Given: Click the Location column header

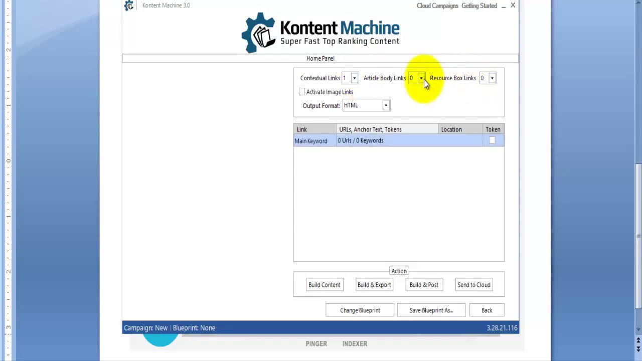Looking at the screenshot, I should pos(460,129).
